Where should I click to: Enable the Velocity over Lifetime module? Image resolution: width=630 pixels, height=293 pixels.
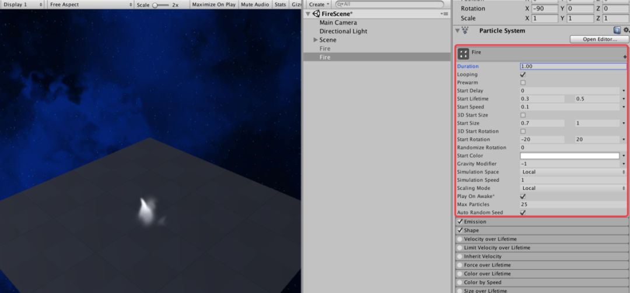click(x=460, y=239)
